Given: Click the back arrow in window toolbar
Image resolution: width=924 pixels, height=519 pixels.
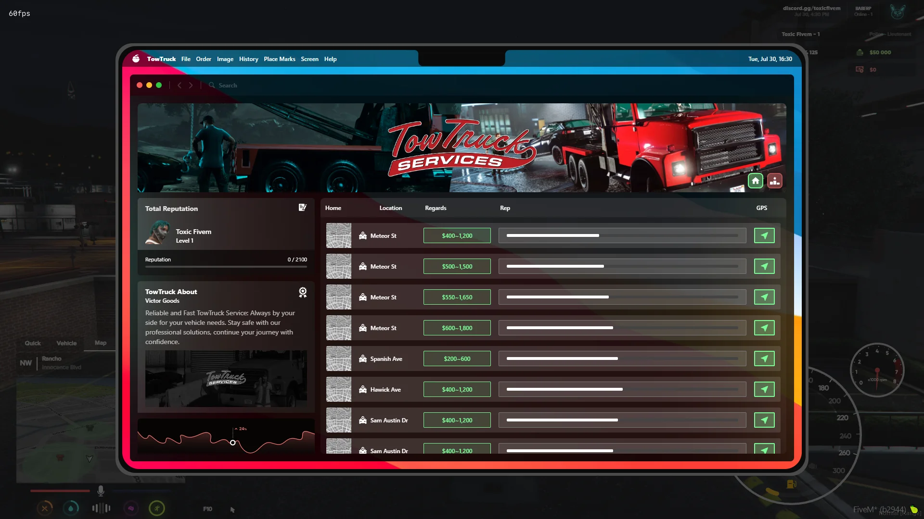Looking at the screenshot, I should pos(180,85).
